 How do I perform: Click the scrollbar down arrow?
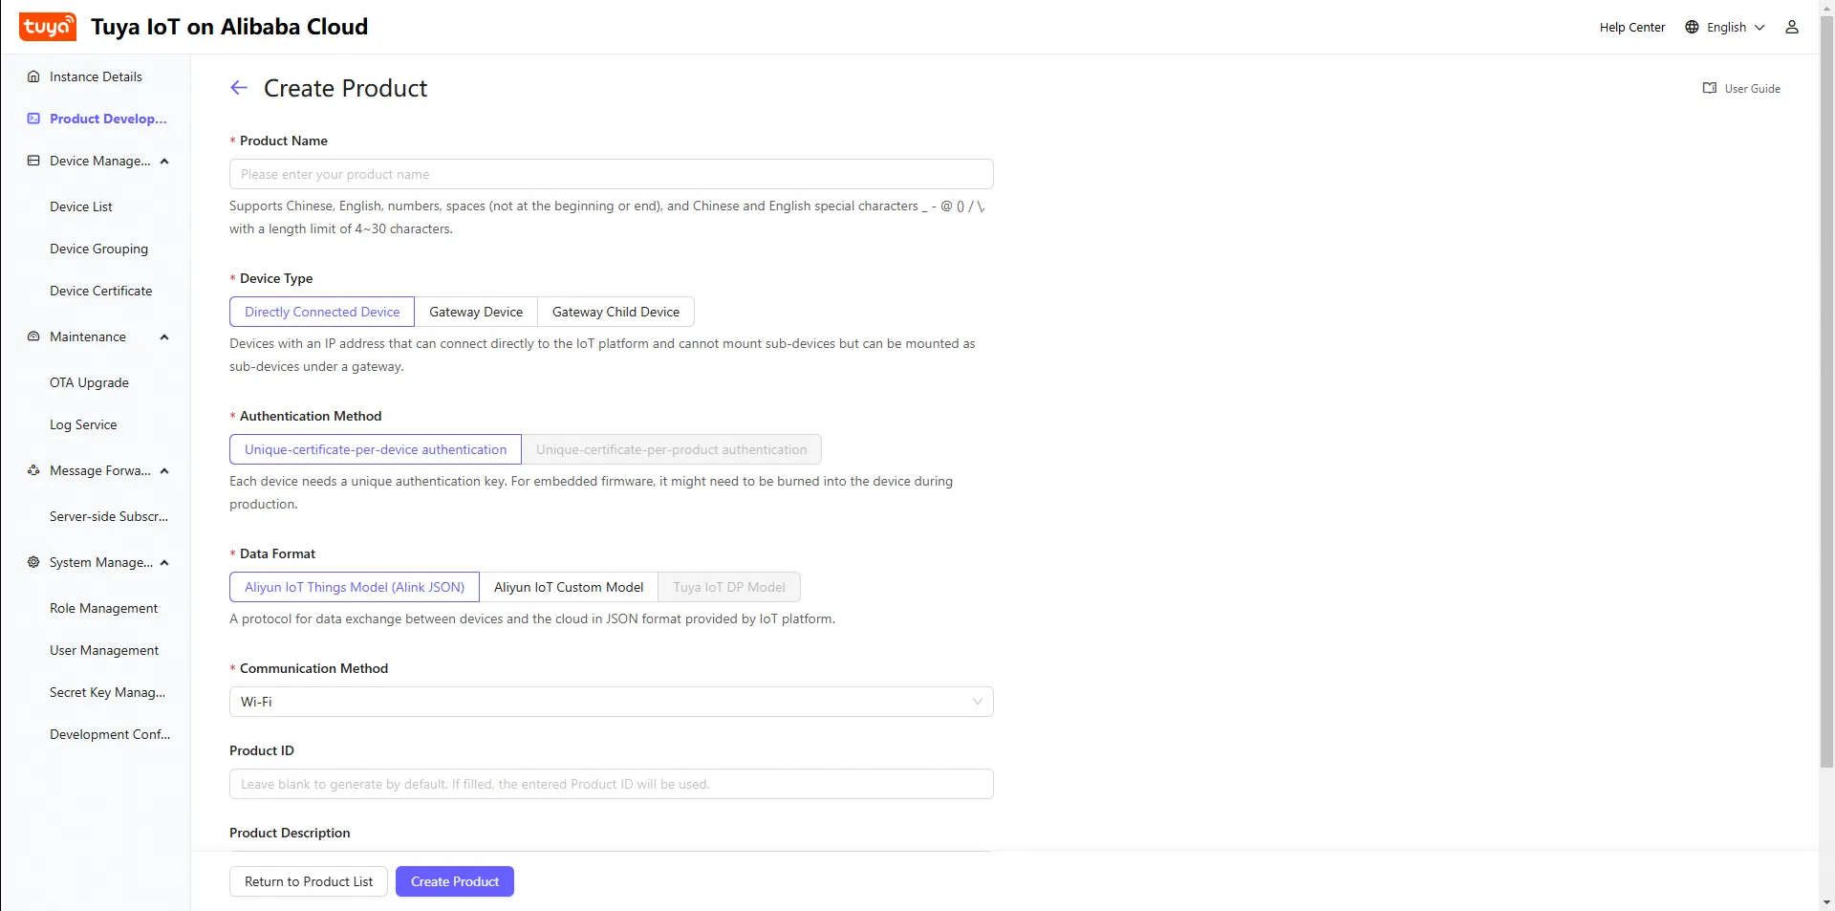[1826, 902]
